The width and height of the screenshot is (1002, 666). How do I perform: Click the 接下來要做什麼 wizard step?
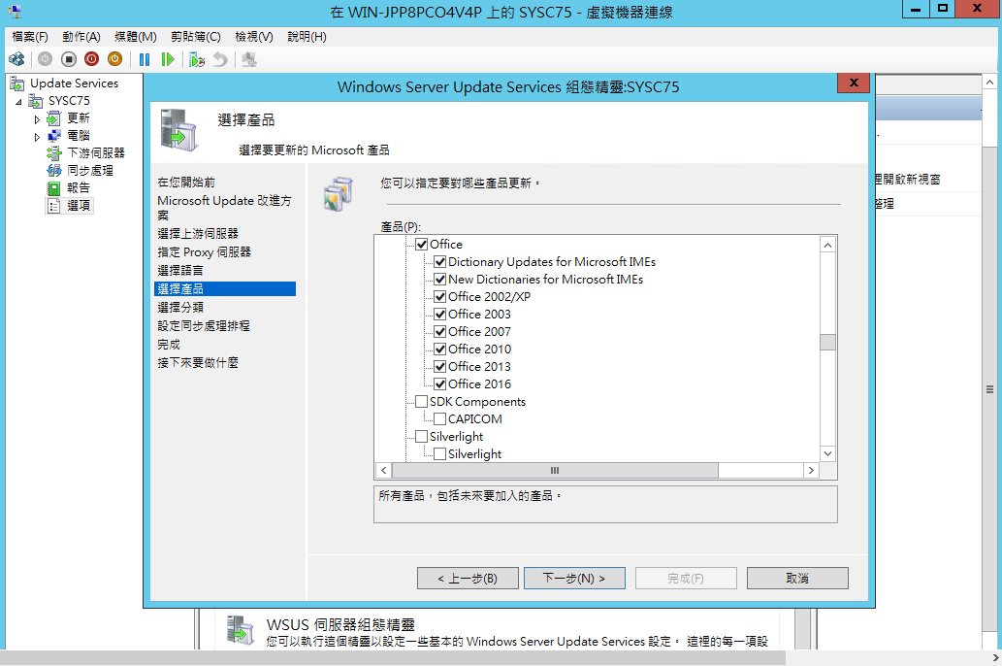click(198, 363)
